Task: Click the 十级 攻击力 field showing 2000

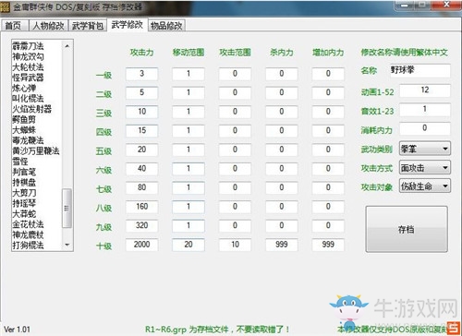Action: point(141,245)
